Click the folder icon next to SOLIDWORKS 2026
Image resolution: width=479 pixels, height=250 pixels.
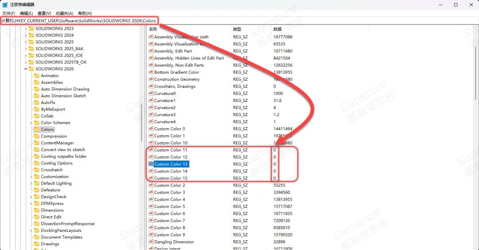[x=31, y=69]
